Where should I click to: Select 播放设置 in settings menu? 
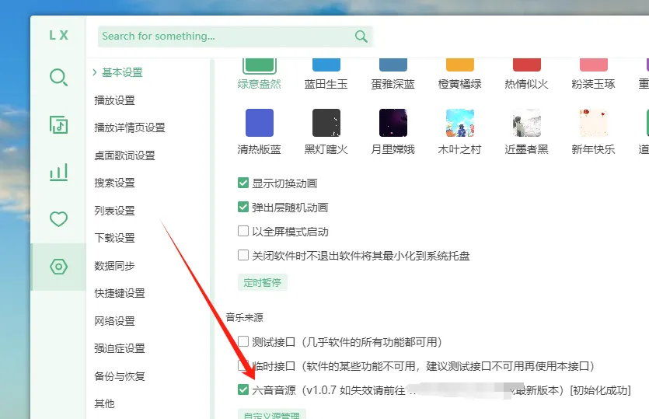[x=115, y=100]
